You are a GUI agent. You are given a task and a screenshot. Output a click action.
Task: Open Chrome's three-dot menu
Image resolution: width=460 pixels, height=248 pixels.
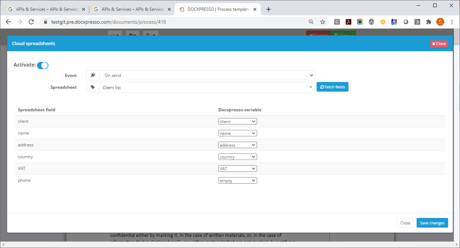[x=451, y=22]
